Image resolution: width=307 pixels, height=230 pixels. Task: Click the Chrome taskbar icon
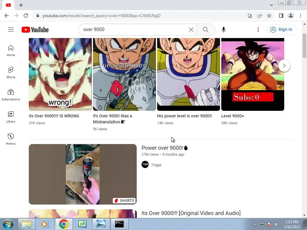point(64,224)
